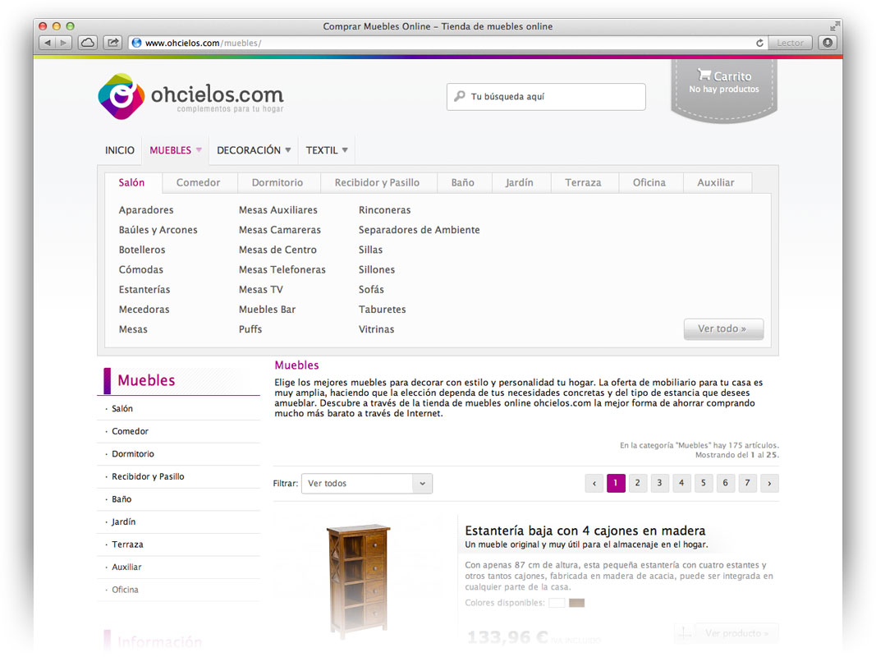Open the Sillones link
Screen dimensions: 876x657
(377, 270)
